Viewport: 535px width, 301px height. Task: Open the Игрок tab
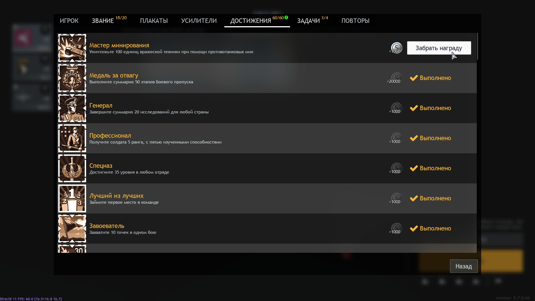[x=69, y=21]
